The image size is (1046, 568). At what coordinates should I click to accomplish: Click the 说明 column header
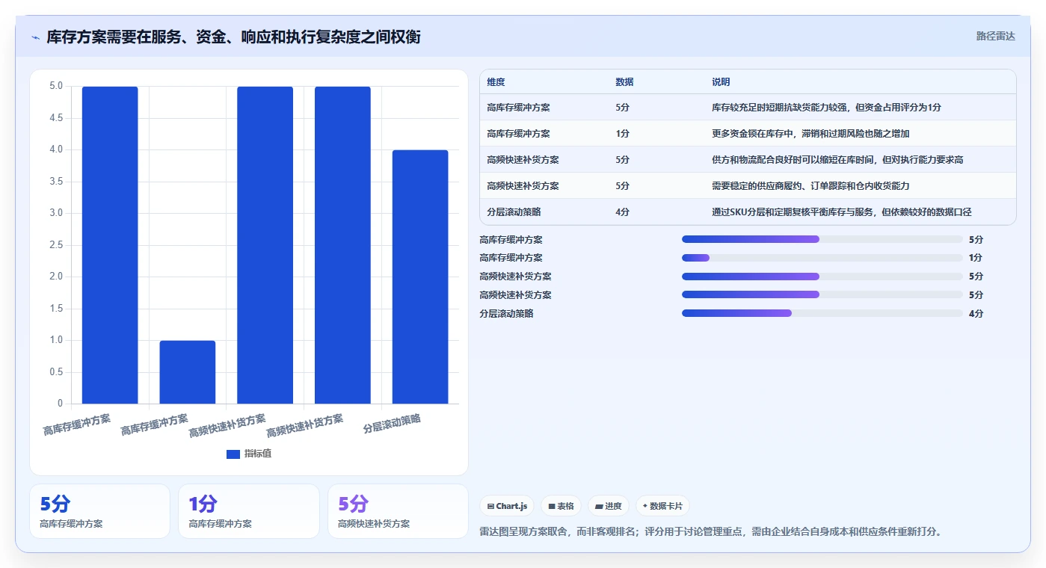(721, 82)
